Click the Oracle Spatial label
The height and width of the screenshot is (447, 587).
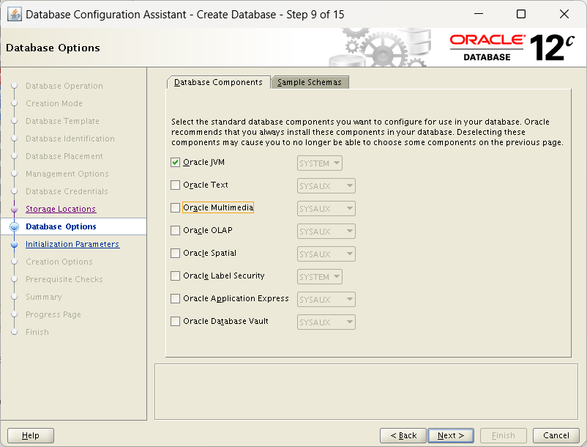point(209,254)
